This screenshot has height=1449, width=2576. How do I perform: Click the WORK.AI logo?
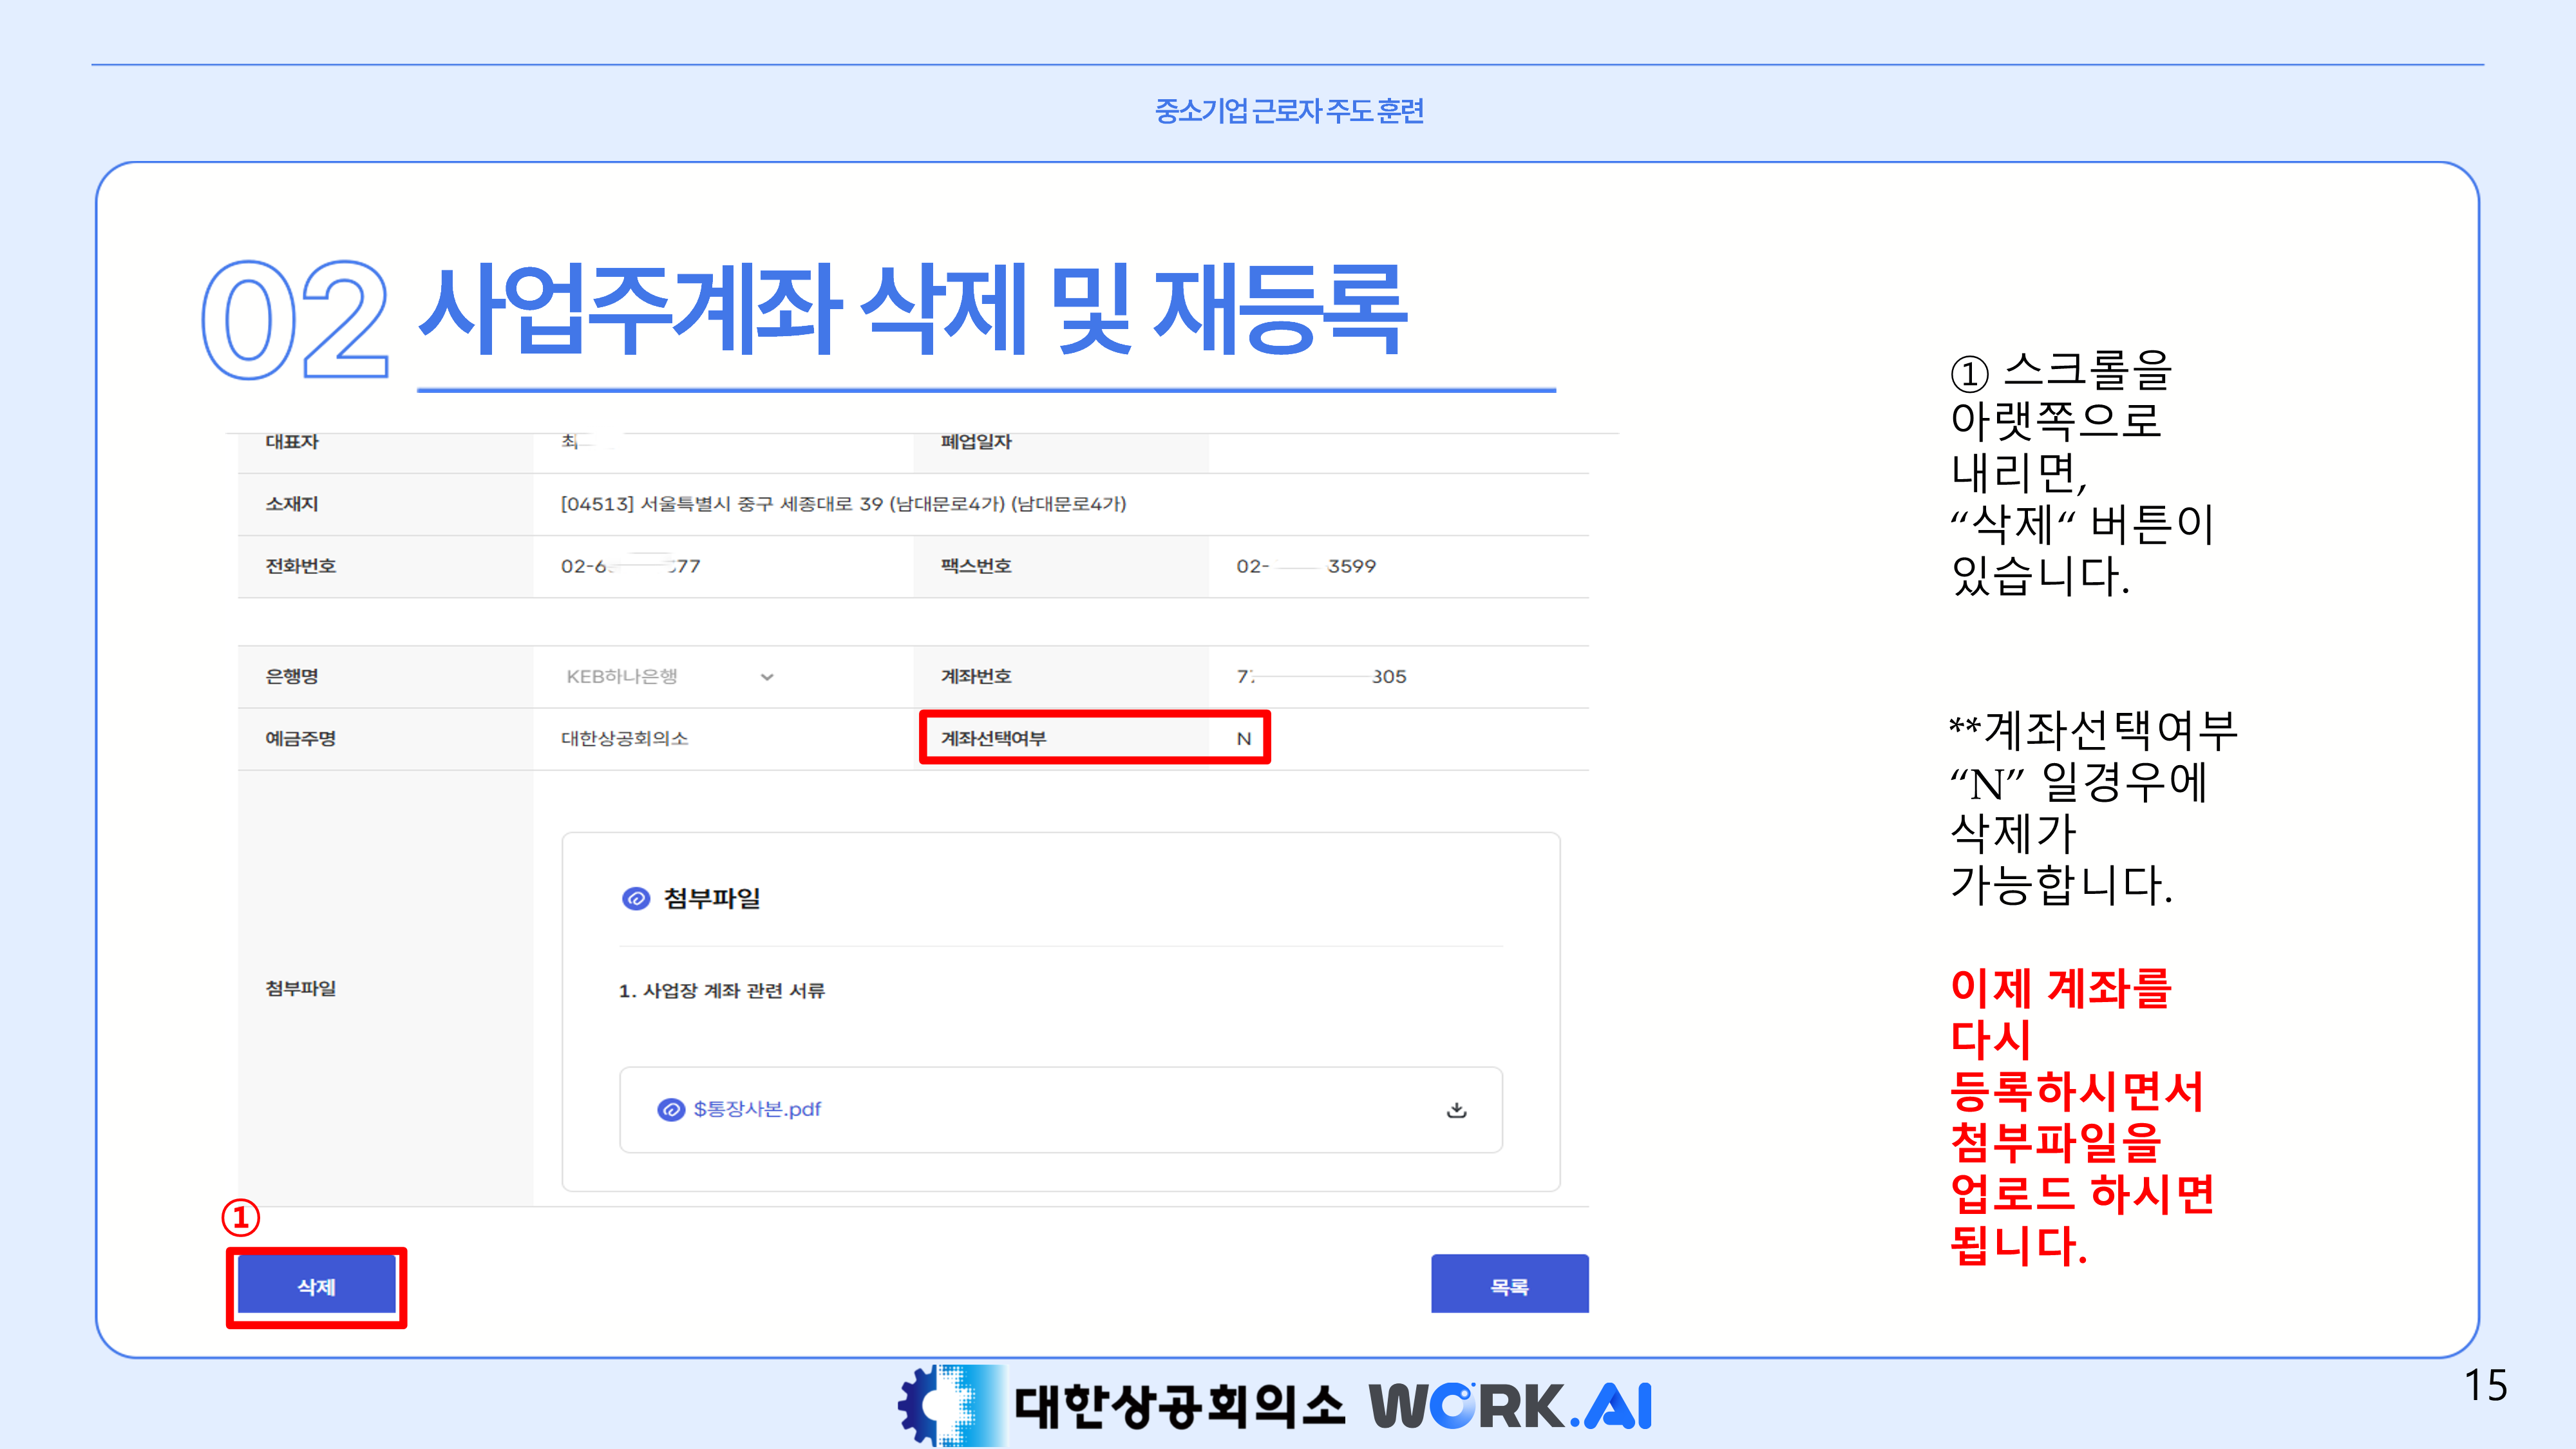pos(1510,1406)
